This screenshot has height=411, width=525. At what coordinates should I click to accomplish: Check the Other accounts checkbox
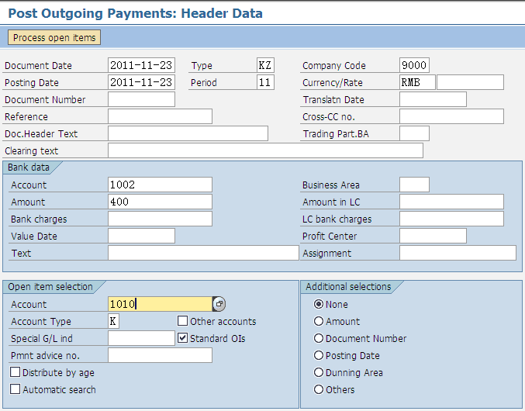coord(182,320)
